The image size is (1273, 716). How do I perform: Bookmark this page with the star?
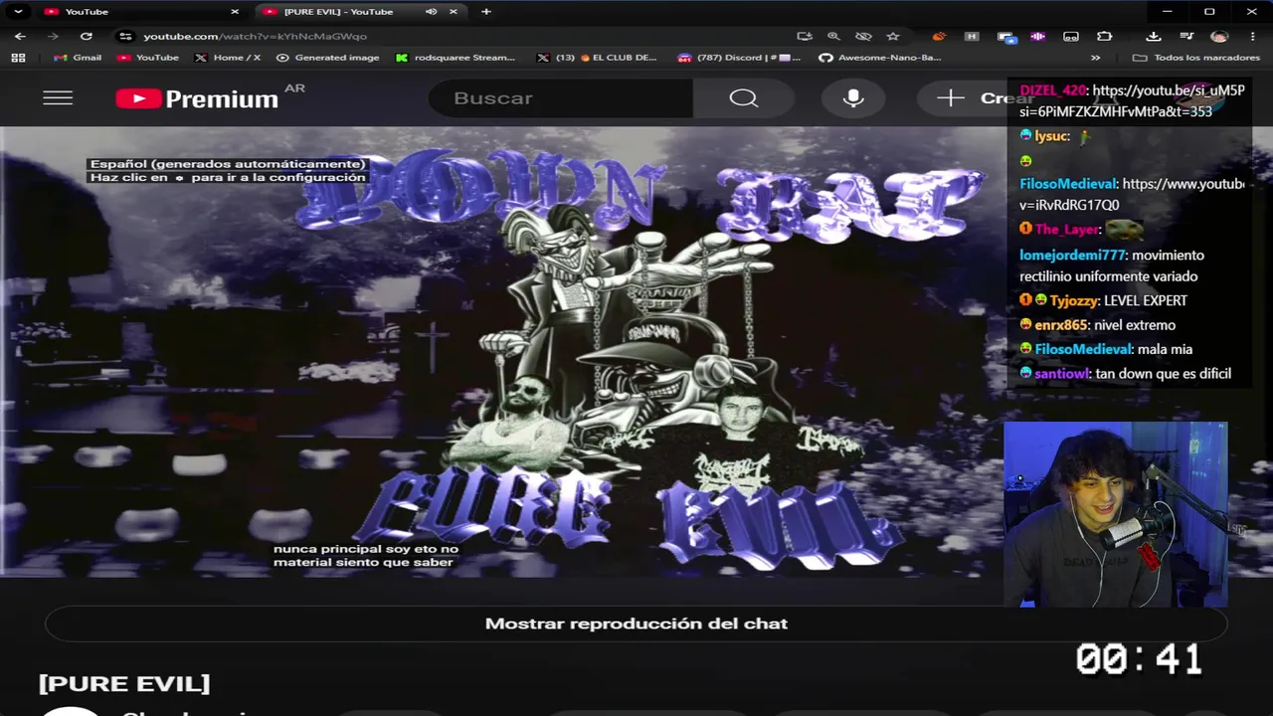click(x=893, y=36)
